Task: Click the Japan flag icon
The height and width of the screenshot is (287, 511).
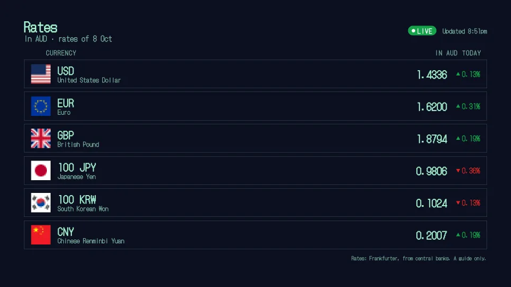Action: coord(41,171)
